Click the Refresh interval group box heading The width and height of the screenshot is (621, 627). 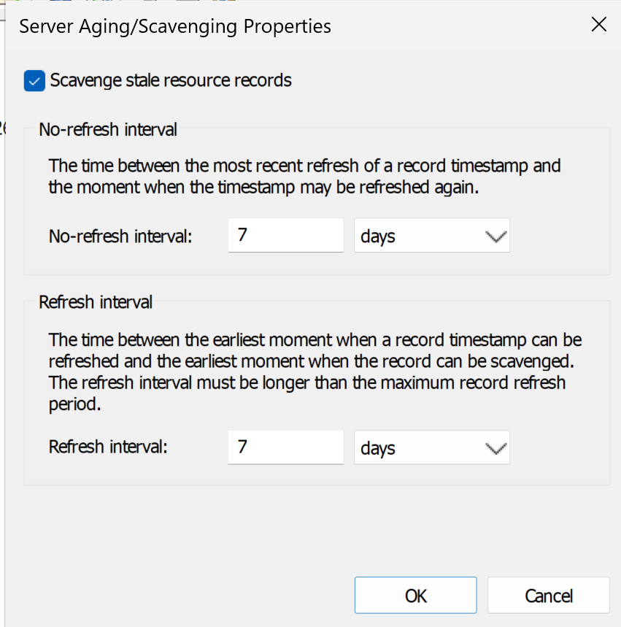pos(96,302)
